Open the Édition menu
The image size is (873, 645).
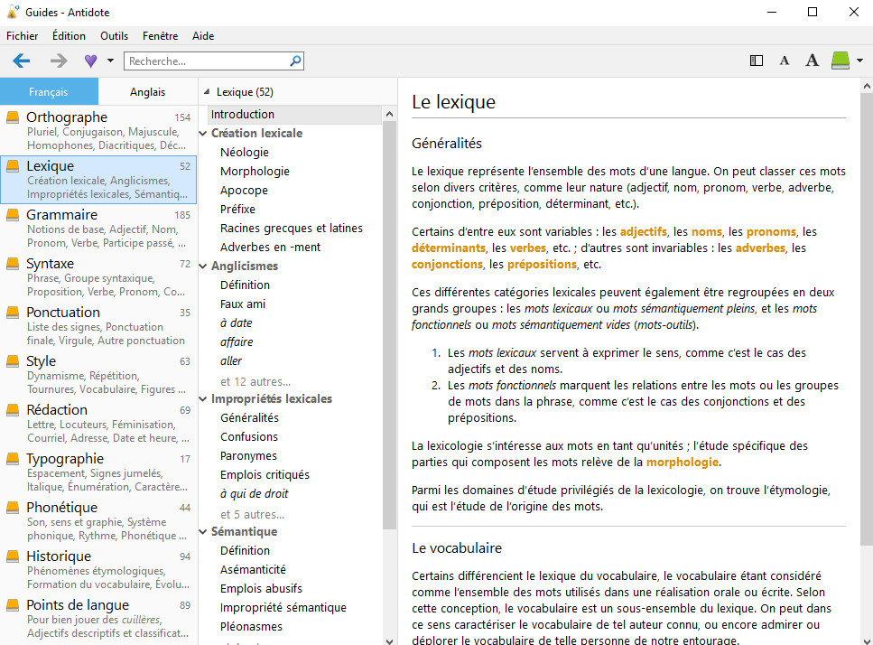[x=69, y=35]
